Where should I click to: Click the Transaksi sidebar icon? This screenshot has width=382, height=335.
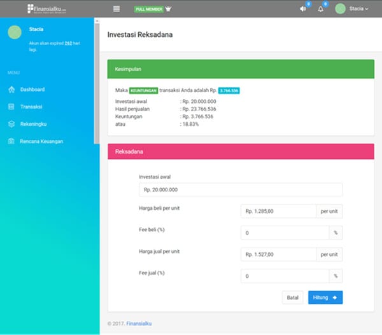pos(11,107)
